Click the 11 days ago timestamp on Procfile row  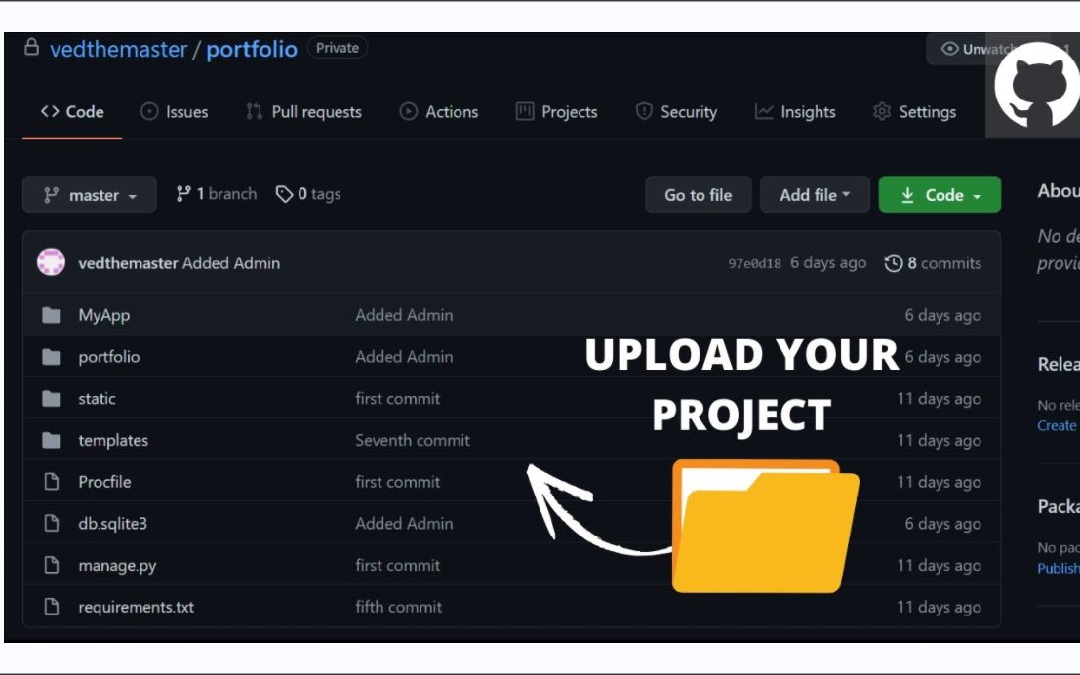[939, 482]
